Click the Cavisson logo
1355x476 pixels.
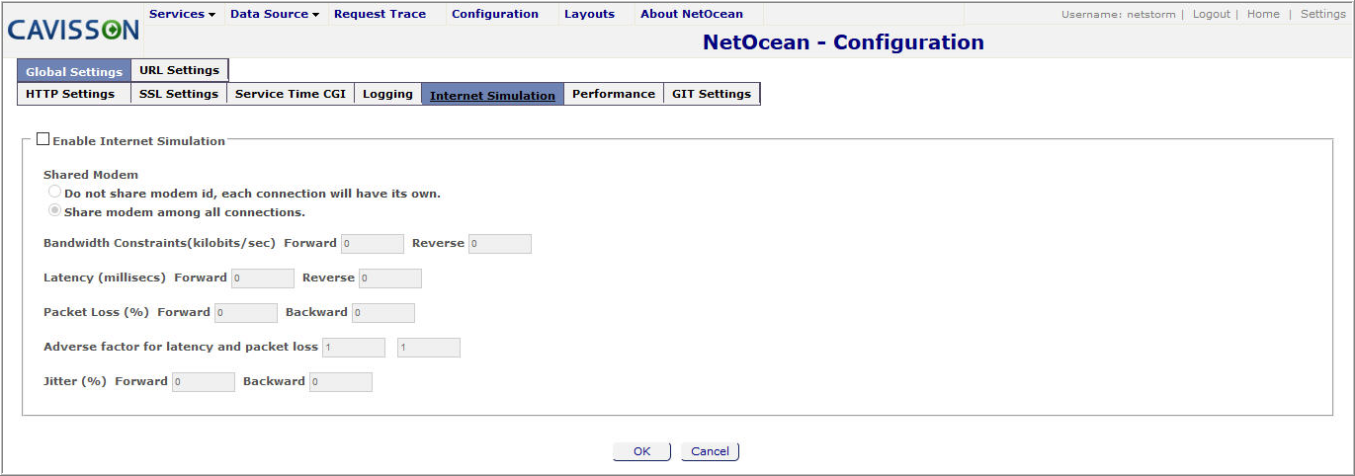[73, 31]
